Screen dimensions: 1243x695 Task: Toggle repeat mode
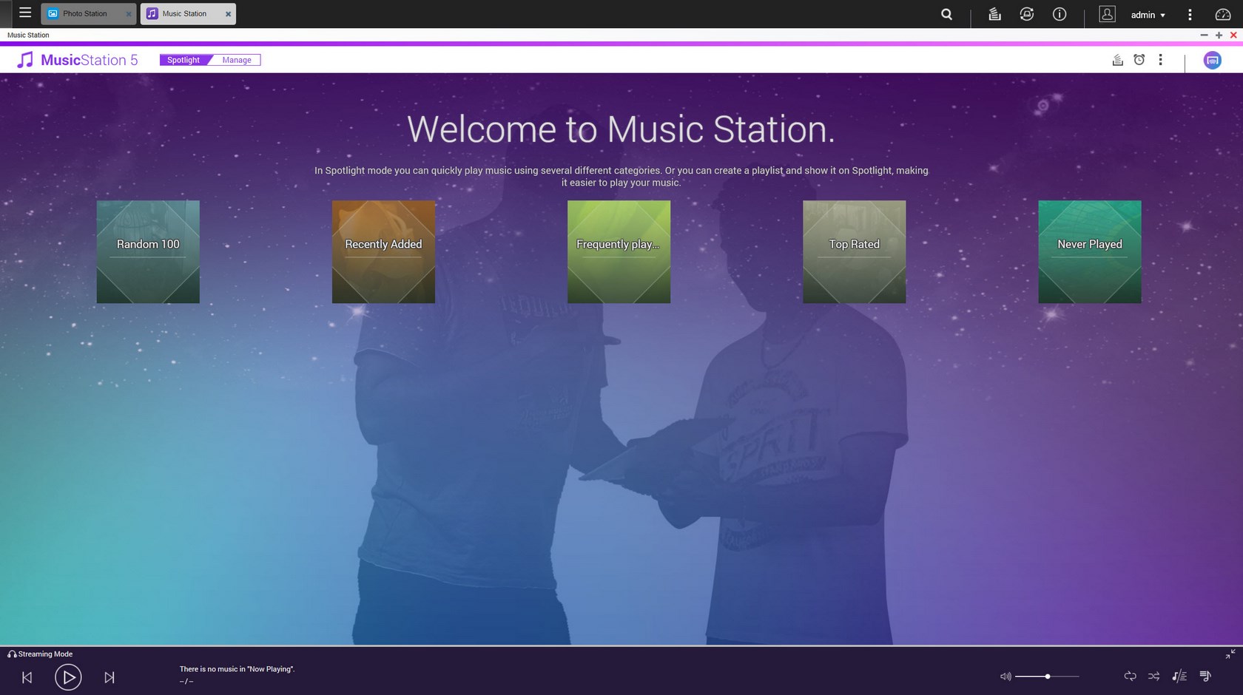pyautogui.click(x=1130, y=676)
